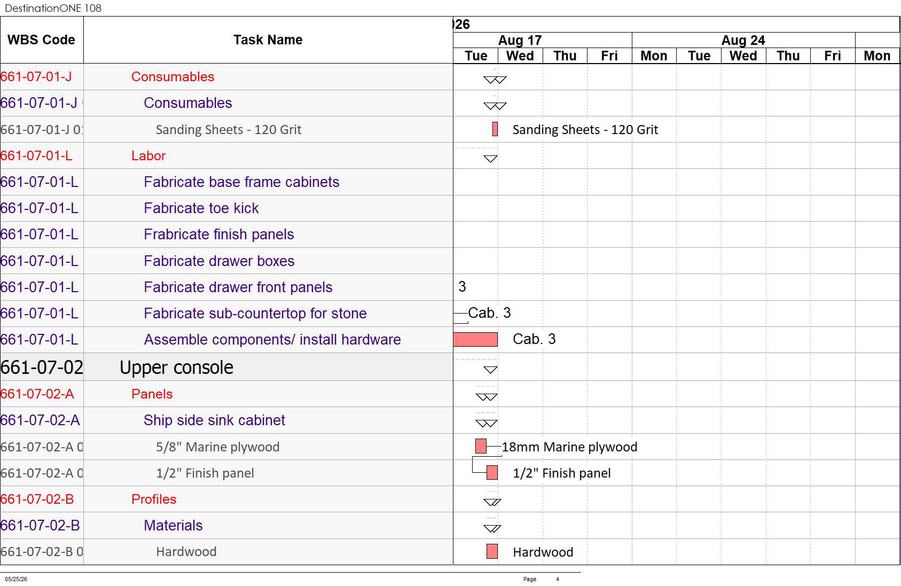The width and height of the screenshot is (901, 586).
Task: Select the Upper console task row
Action: tap(226, 367)
